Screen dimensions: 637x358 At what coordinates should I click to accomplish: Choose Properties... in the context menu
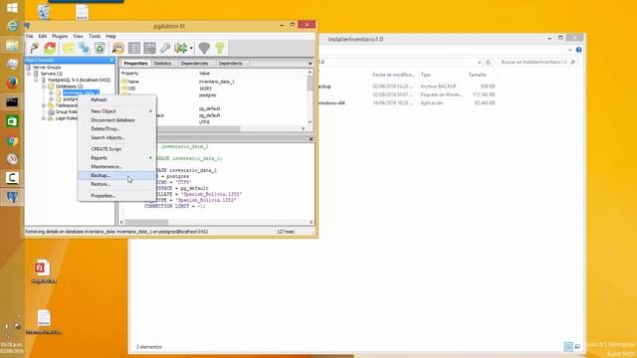(117, 196)
